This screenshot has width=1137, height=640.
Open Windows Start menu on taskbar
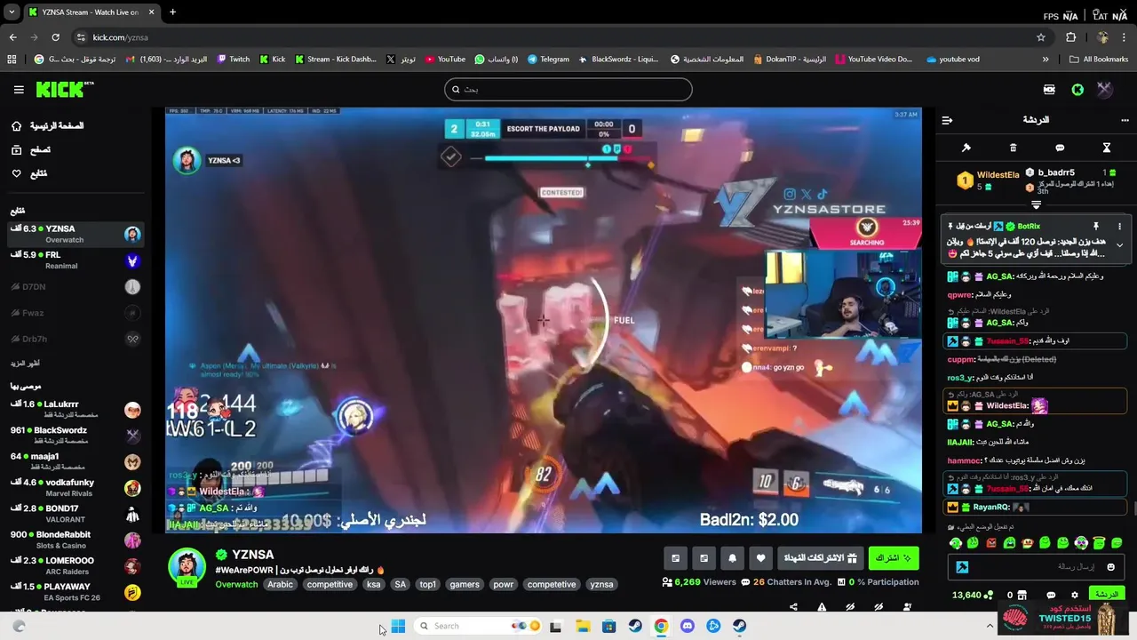(x=398, y=626)
